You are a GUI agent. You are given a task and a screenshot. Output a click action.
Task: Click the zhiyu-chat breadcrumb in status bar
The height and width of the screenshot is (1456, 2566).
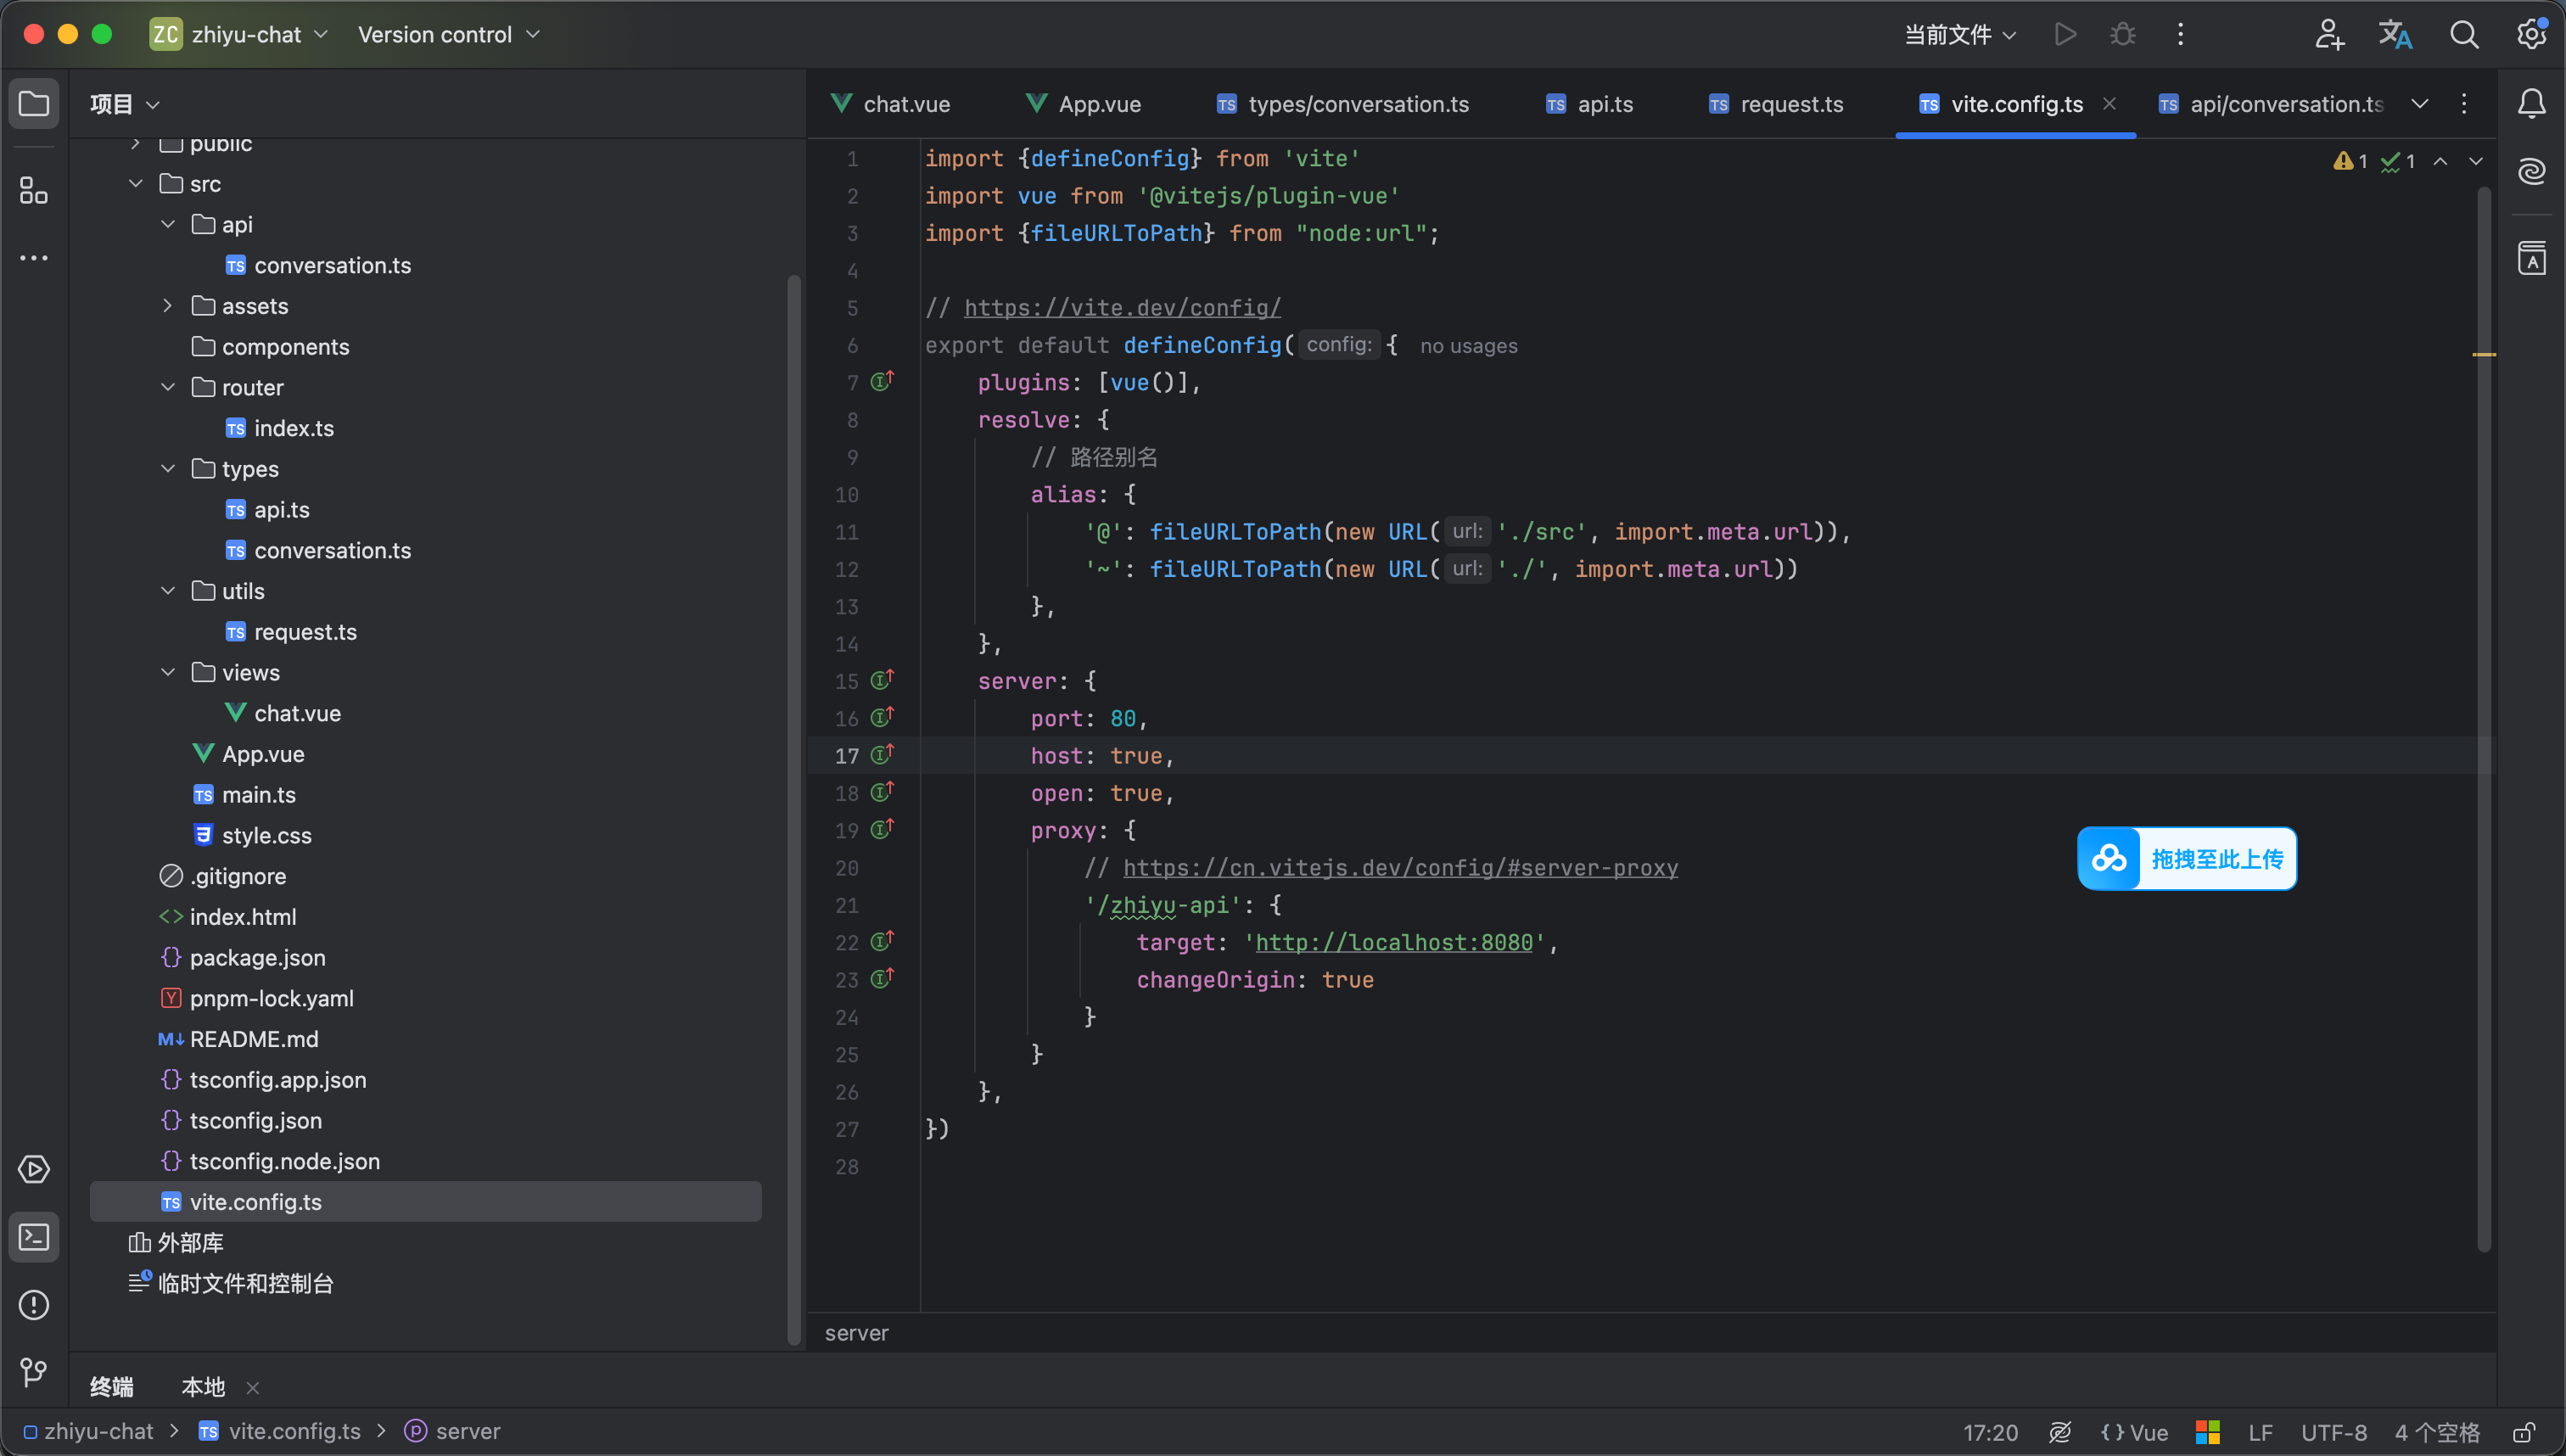pyautogui.click(x=88, y=1432)
